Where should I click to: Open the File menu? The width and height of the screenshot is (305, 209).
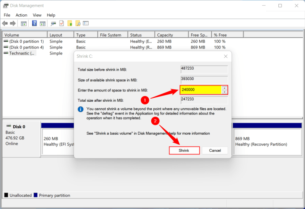[7, 15]
